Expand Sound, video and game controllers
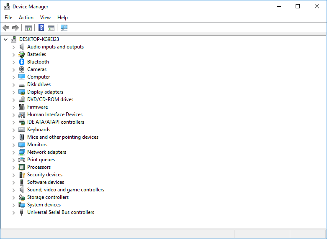Screen dimensions: 327x239 pos(13,190)
